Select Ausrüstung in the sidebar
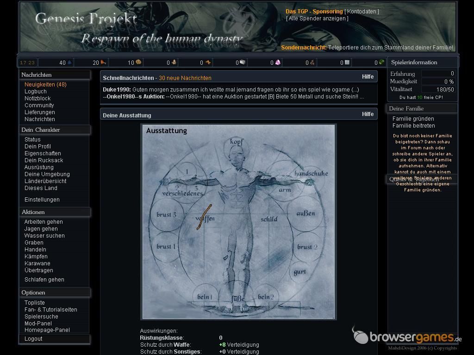Image resolution: width=474 pixels, height=355 pixels. pos(39,167)
